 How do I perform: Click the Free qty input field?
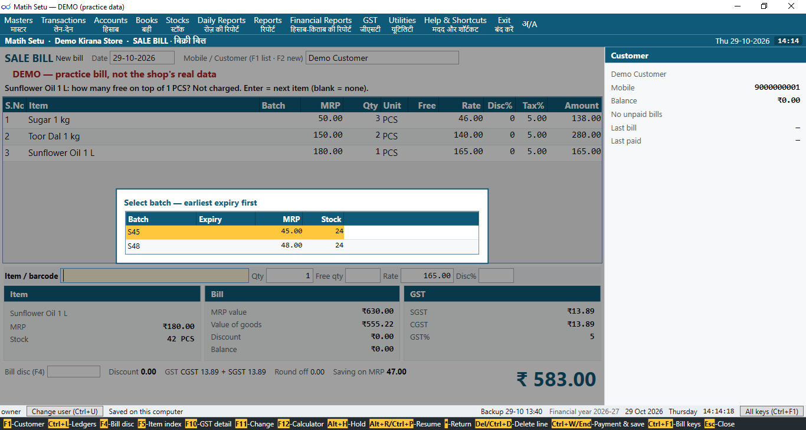click(x=363, y=276)
